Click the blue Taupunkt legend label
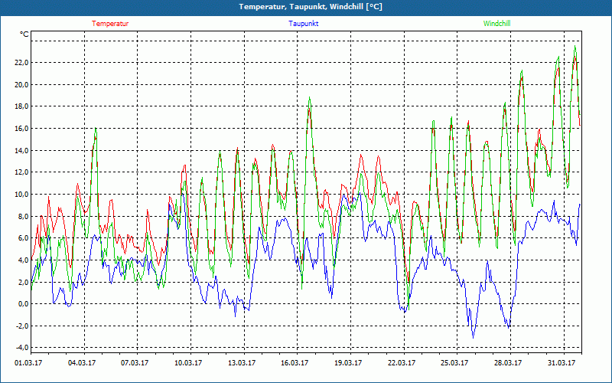 click(303, 24)
